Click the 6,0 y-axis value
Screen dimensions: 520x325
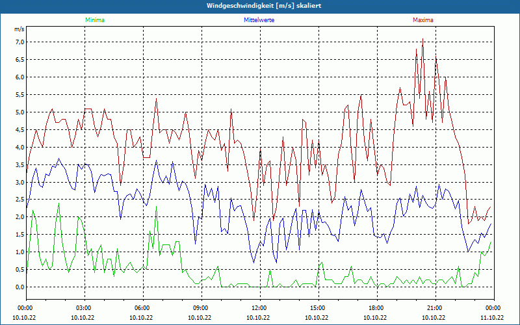20,77
